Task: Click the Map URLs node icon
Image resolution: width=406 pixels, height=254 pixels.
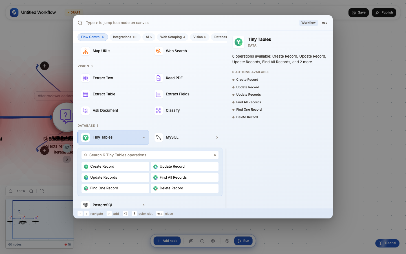Action: [85, 51]
